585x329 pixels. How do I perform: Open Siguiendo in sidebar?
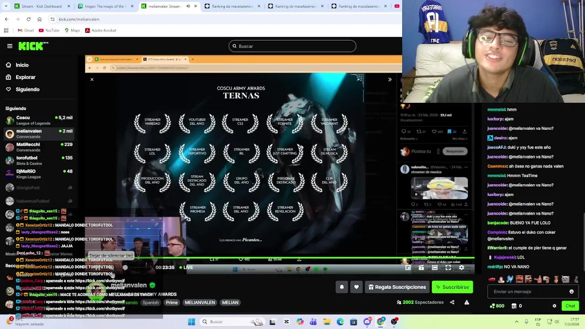[27, 89]
